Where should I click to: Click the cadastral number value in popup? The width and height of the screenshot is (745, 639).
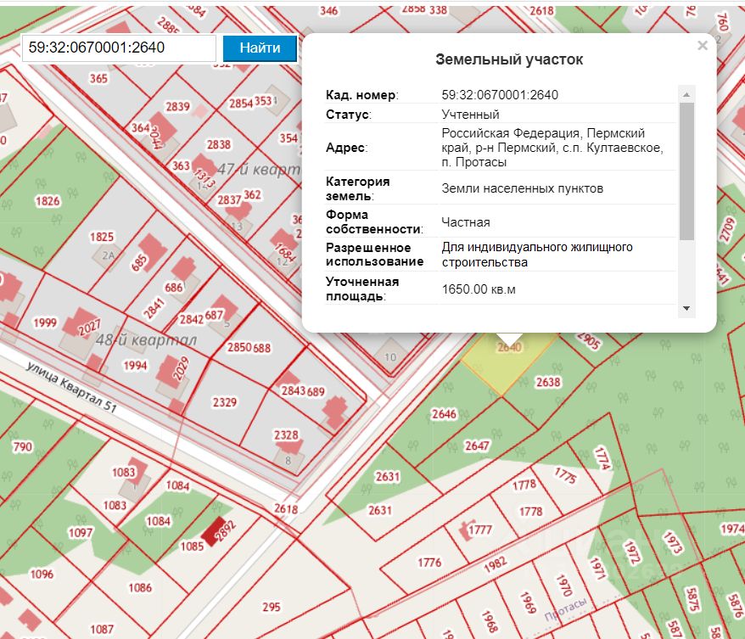tap(500, 95)
